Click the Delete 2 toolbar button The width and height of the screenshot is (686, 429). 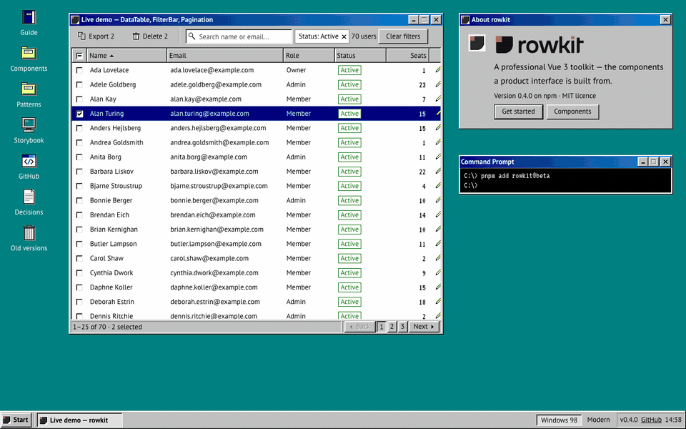[150, 36]
